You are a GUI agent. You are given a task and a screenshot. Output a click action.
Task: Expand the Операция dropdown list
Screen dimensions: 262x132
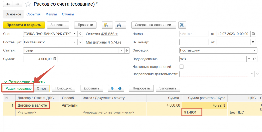pyautogui.click(x=254, y=50)
